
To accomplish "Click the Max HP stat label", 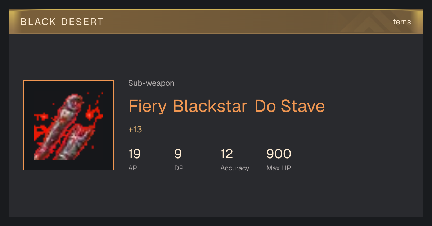I will [279, 168].
